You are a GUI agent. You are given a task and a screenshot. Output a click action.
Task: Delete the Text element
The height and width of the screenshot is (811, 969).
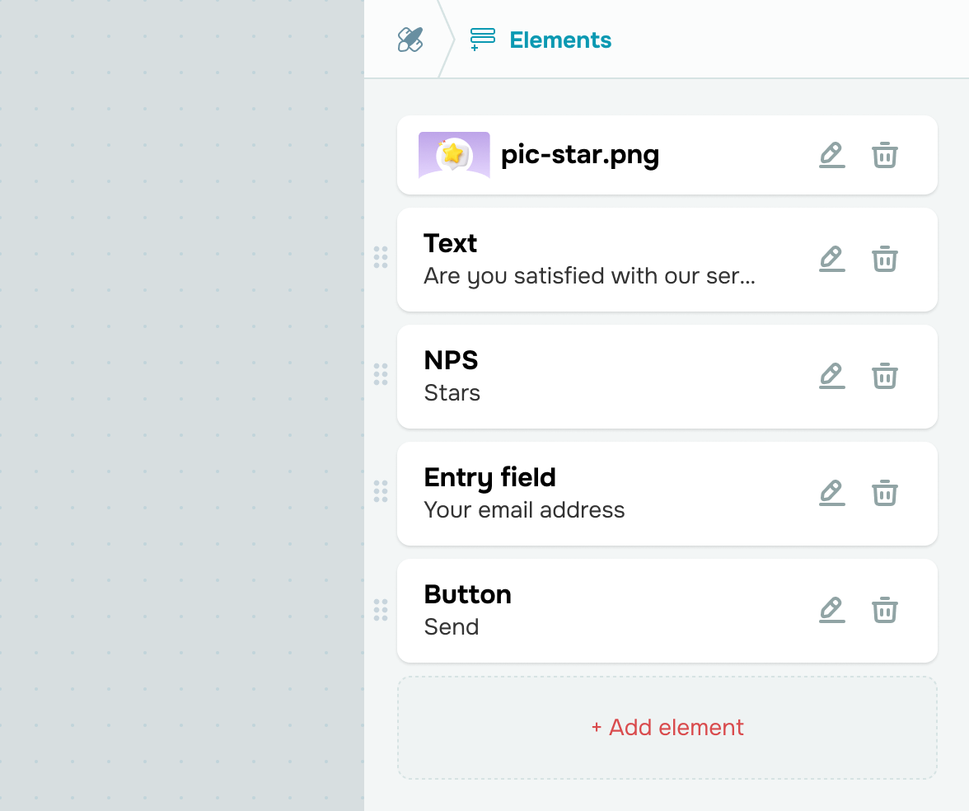tap(885, 259)
